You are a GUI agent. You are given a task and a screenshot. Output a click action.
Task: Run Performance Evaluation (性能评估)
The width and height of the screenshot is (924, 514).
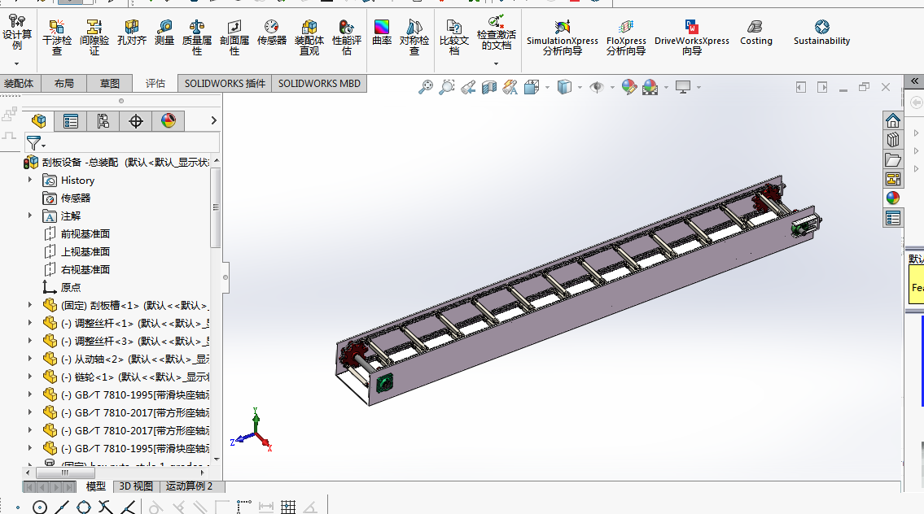tap(347, 37)
